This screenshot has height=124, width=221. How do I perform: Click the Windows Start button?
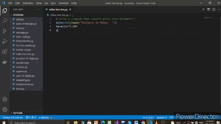pos(4,123)
